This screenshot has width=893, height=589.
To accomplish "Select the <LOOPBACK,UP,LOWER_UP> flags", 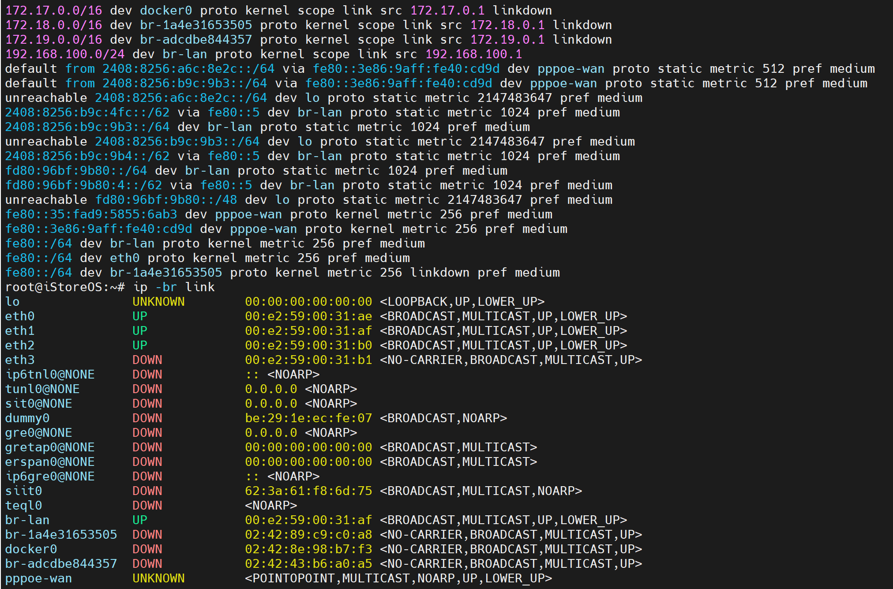I will 462,301.
